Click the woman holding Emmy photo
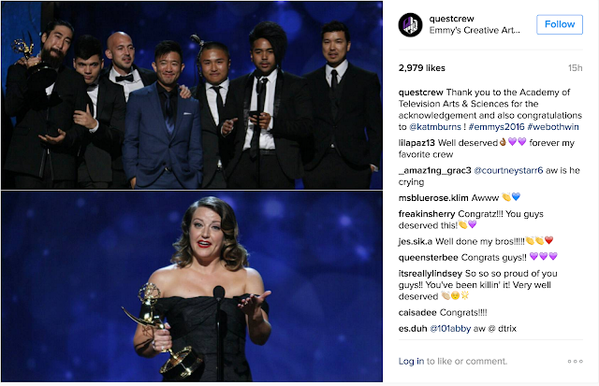This screenshot has height=386, width=599. point(192,286)
